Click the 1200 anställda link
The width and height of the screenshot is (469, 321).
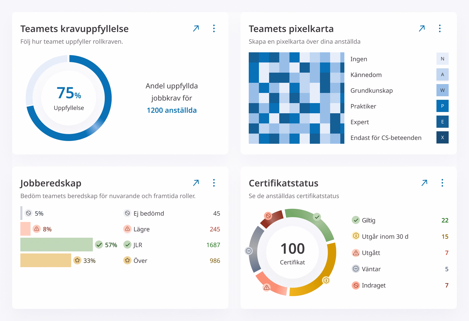[172, 110]
